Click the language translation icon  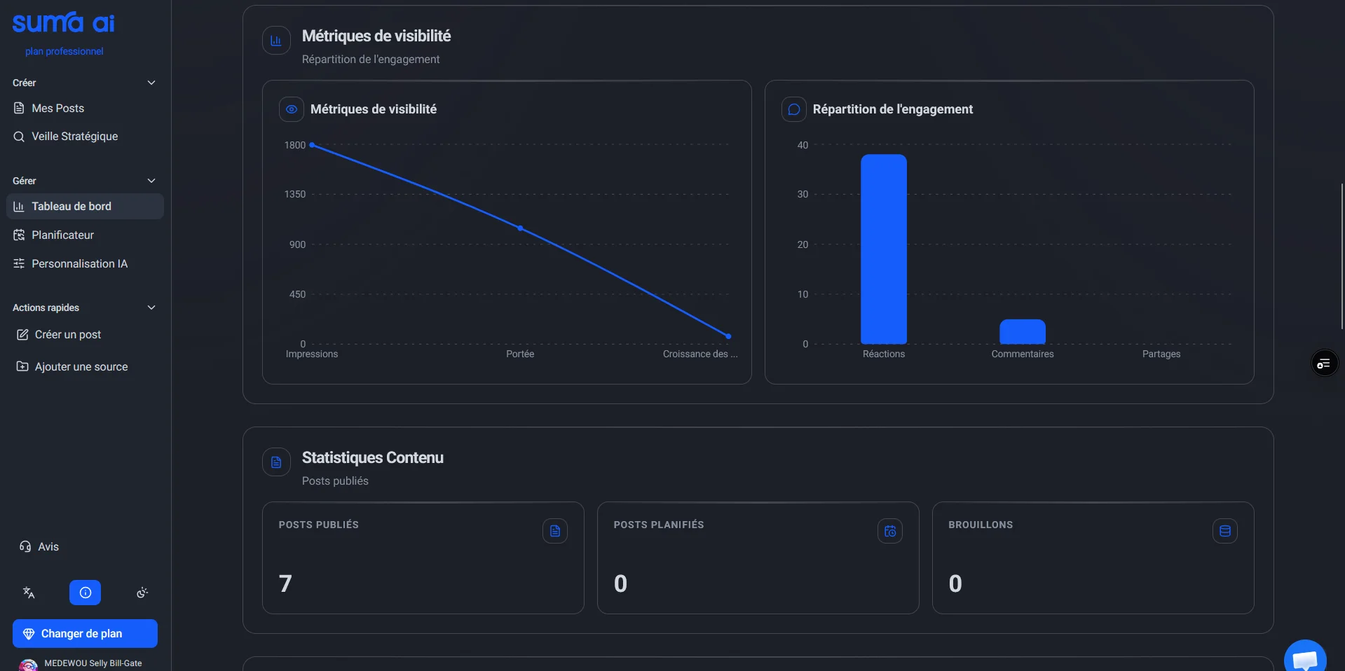pyautogui.click(x=29, y=593)
